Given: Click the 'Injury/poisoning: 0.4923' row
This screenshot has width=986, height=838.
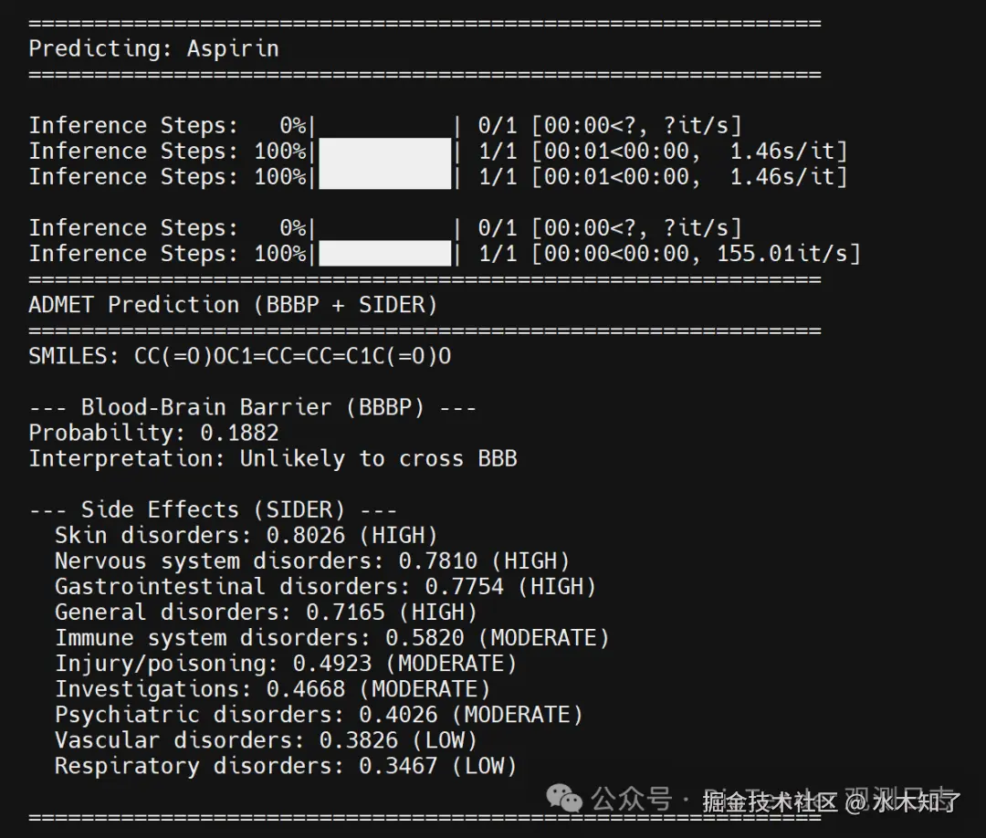Looking at the screenshot, I should point(286,664).
